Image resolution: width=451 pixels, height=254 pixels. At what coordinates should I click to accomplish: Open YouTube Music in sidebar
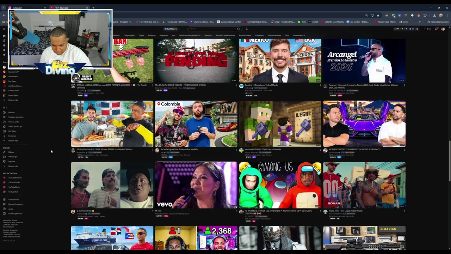point(14,187)
